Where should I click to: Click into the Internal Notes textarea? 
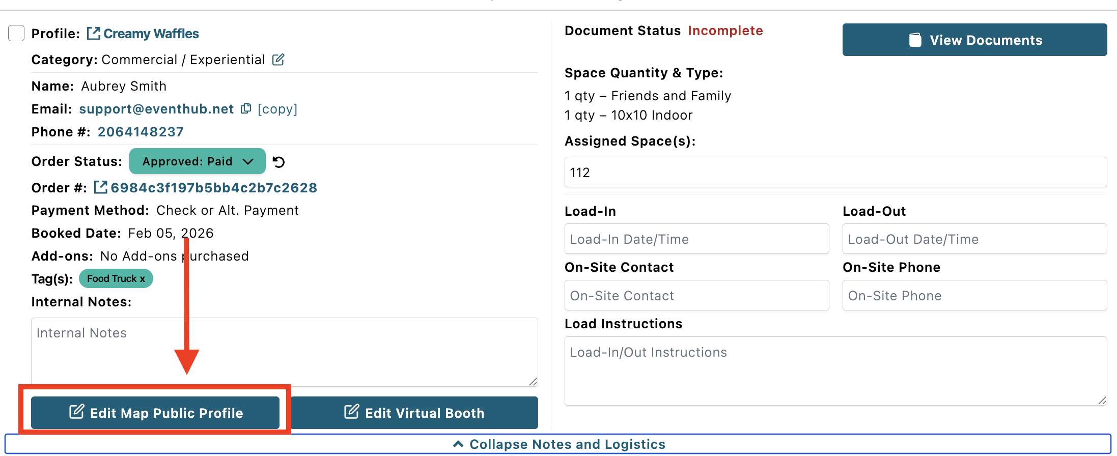[285, 352]
